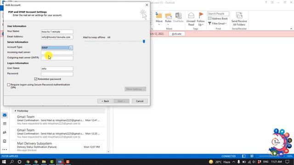Select Reading view icon in status bar
The height and width of the screenshot is (165, 294).
tap(252, 156)
